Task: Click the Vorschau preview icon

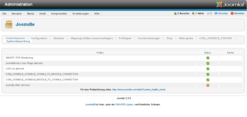Action: [x=216, y=13]
